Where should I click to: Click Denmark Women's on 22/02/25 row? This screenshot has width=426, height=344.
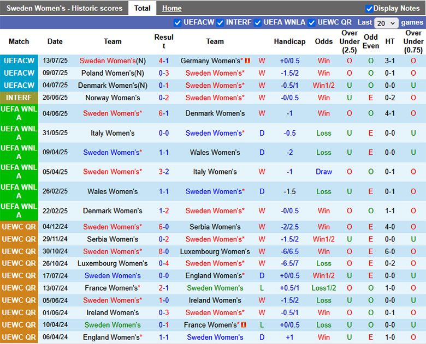[x=113, y=211]
